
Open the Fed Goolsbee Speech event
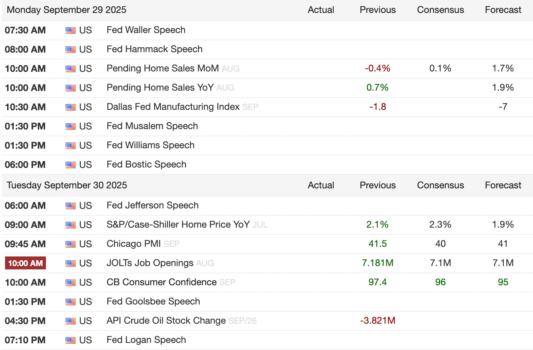point(153,302)
